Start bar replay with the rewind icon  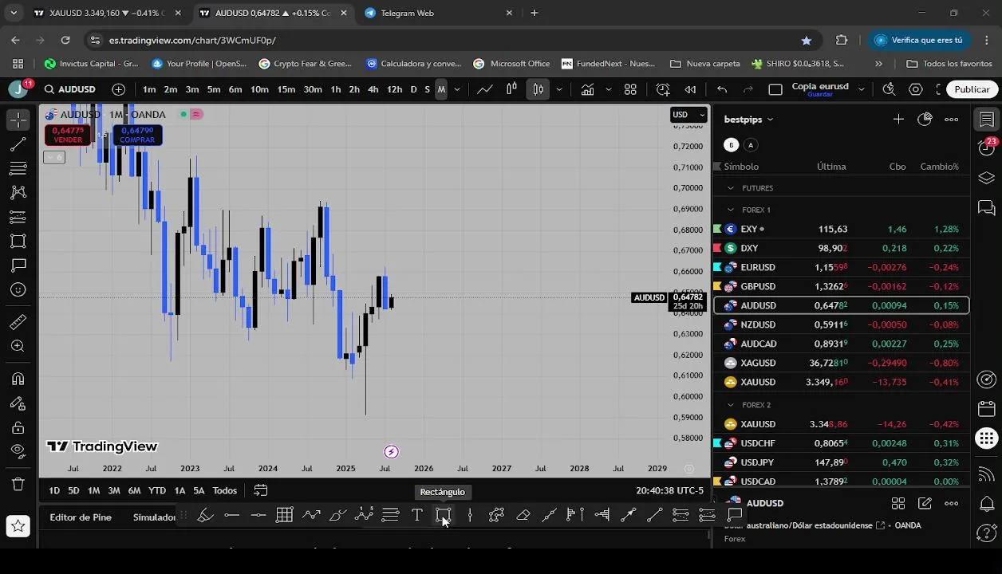pos(690,89)
